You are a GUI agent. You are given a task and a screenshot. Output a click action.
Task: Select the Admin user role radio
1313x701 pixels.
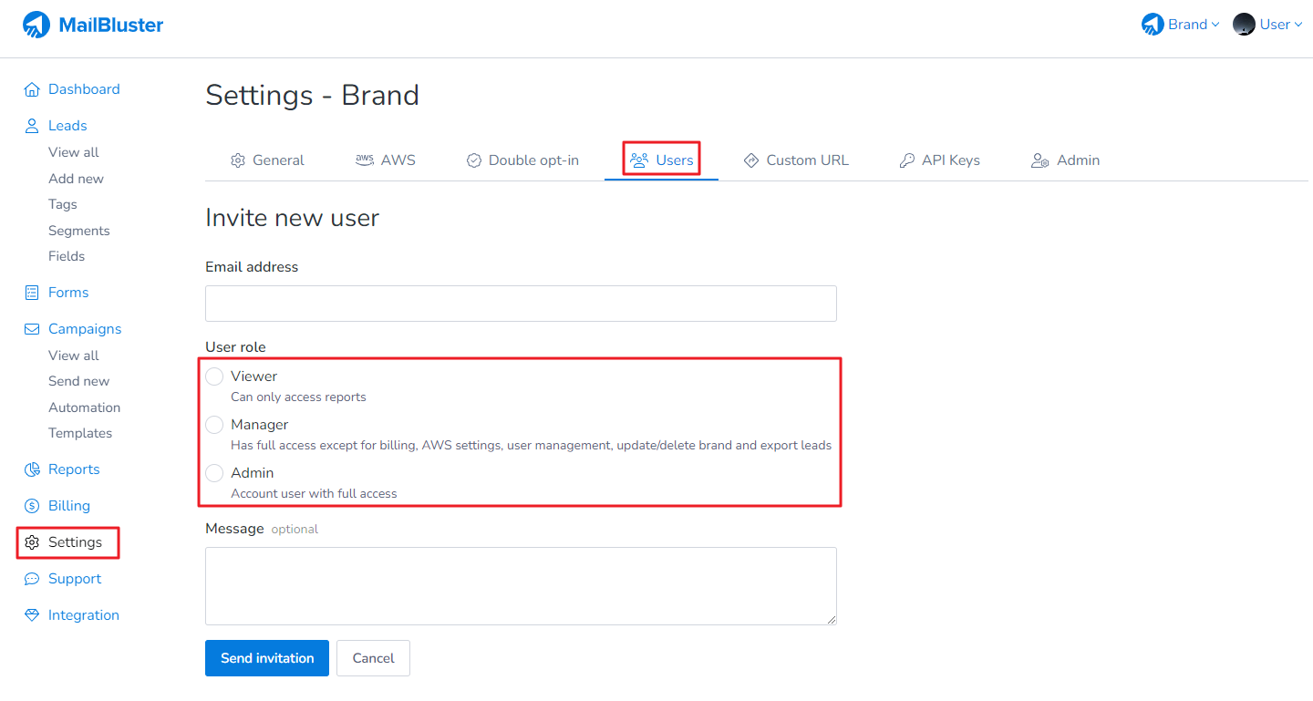(214, 473)
